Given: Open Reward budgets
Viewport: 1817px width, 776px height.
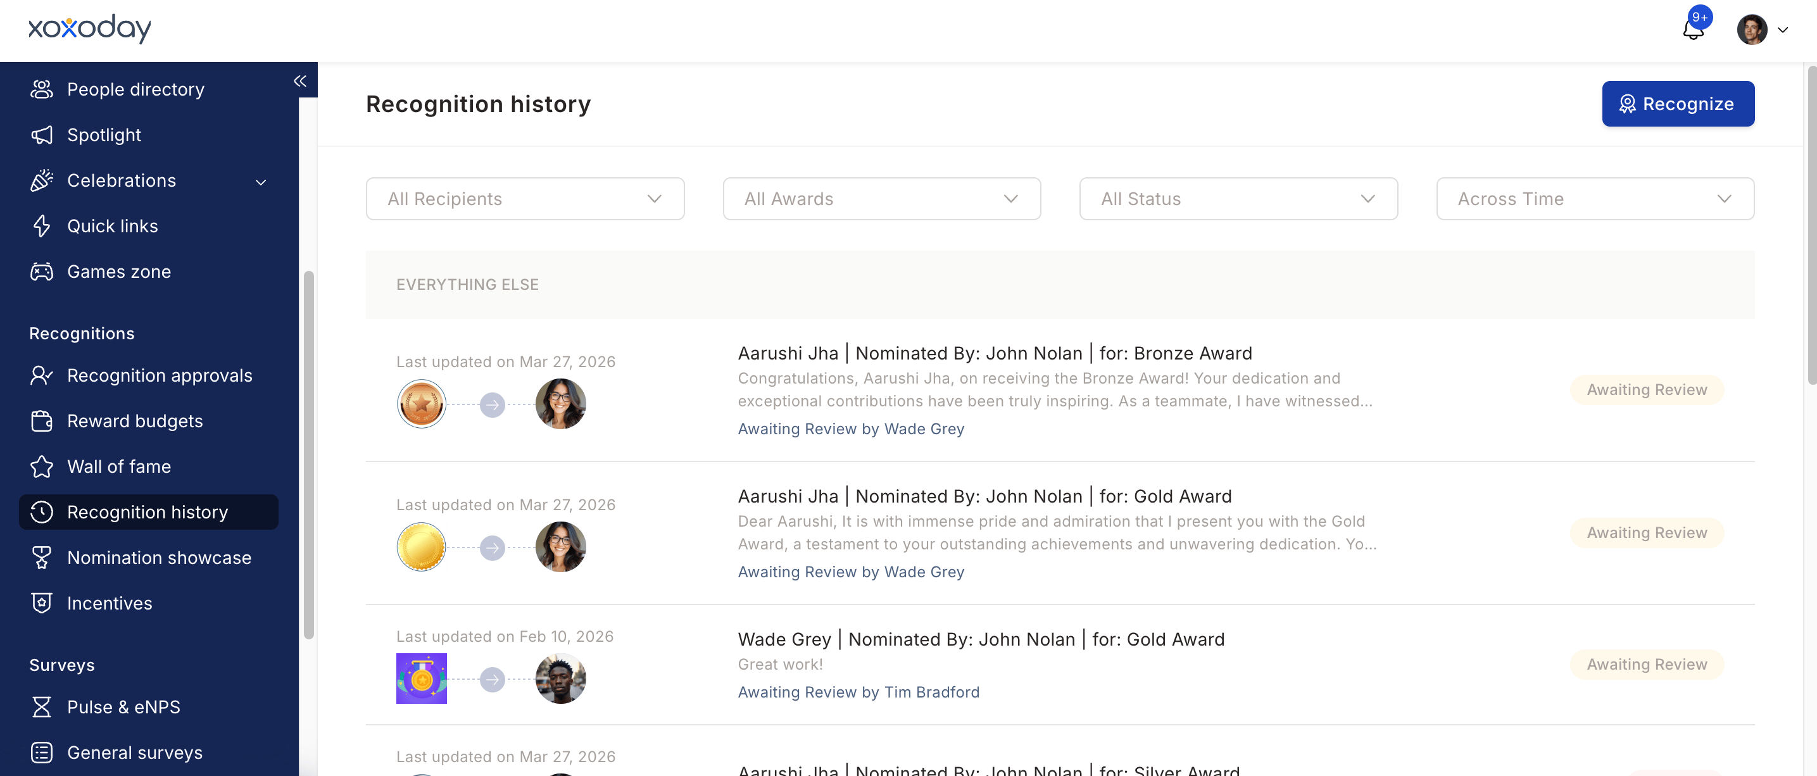Looking at the screenshot, I should (135, 421).
